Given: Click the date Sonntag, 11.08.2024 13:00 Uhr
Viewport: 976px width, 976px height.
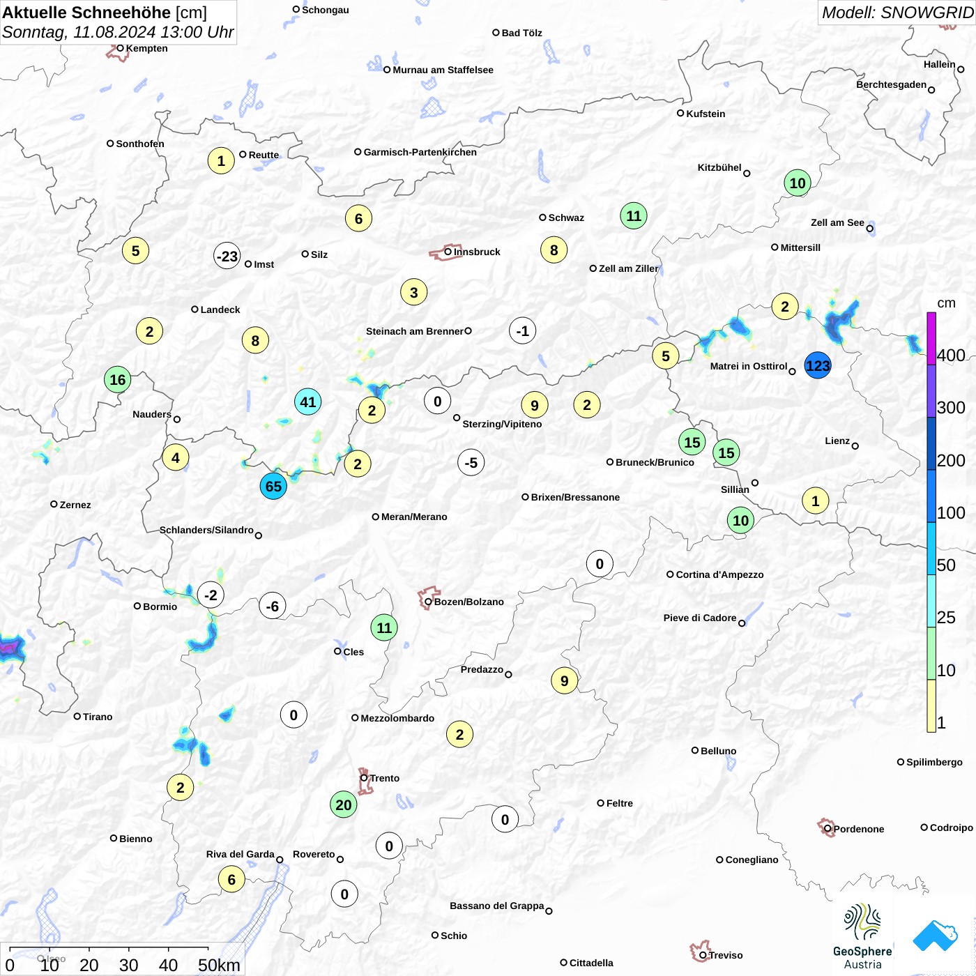Looking at the screenshot, I should click(118, 32).
